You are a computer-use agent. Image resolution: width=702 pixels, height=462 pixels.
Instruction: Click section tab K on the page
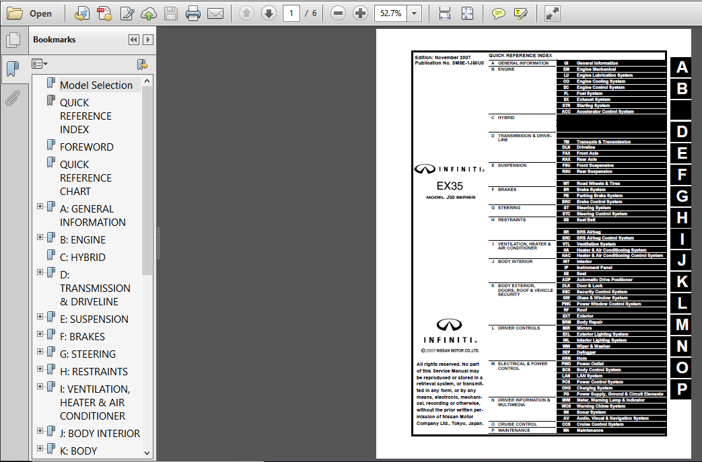(681, 282)
